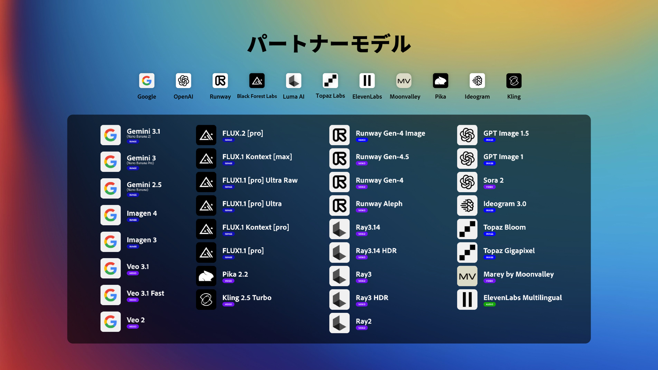Click the Runway Gen-4.5 model name
This screenshot has height=370, width=658.
tap(382, 157)
